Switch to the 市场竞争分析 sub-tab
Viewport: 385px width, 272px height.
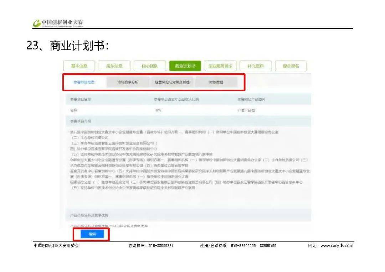point(128,82)
